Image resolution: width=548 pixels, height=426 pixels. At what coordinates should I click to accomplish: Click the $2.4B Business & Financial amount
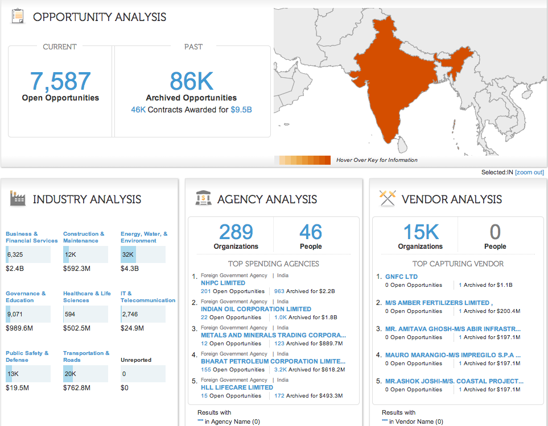click(15, 269)
